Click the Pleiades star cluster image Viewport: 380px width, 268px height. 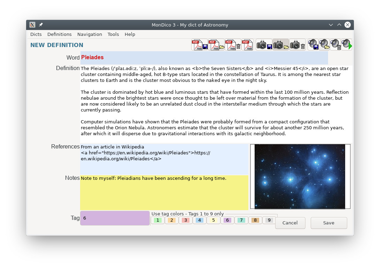(x=300, y=176)
